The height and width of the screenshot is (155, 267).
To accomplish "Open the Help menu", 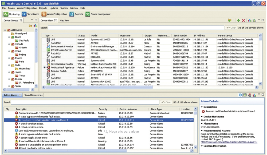I will (83, 8).
